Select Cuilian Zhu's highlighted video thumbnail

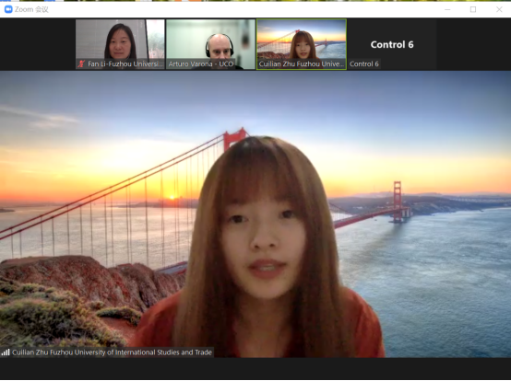tap(302, 44)
